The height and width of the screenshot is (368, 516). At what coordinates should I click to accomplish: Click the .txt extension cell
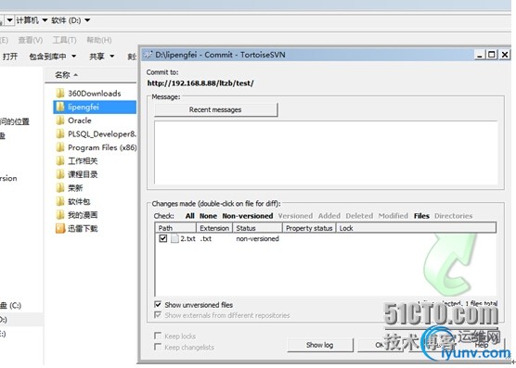pyautogui.click(x=206, y=238)
